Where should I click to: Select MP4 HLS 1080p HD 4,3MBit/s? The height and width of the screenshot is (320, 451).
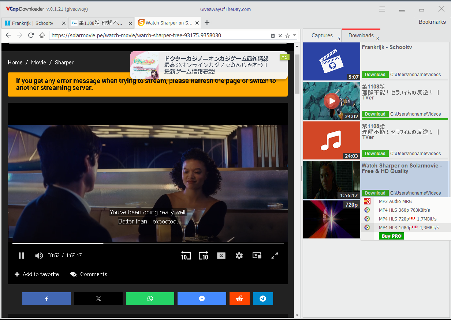tap(406, 227)
